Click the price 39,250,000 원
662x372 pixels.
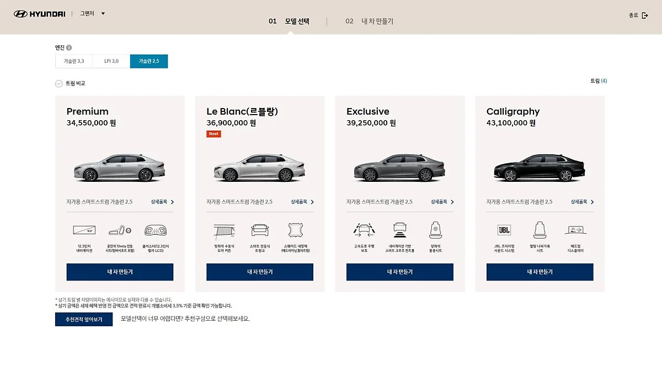pos(371,123)
